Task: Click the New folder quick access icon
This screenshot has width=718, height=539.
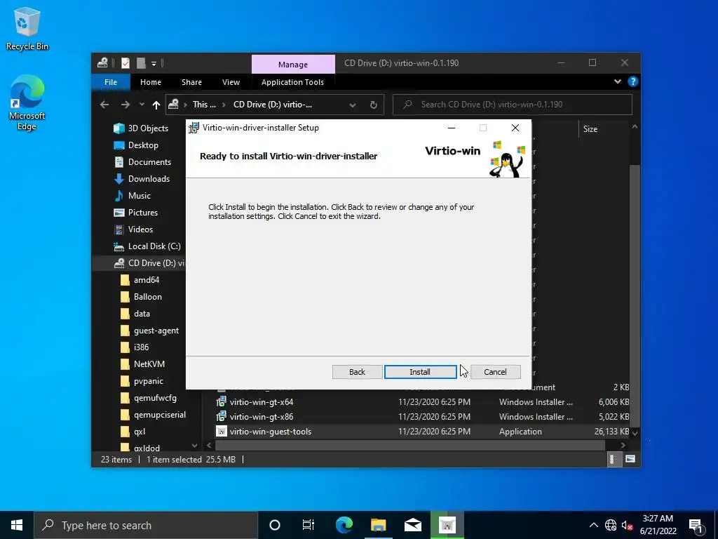Action: (x=141, y=63)
